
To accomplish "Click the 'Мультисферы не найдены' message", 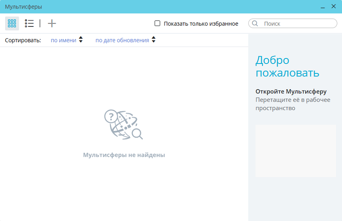I will tap(124, 155).
